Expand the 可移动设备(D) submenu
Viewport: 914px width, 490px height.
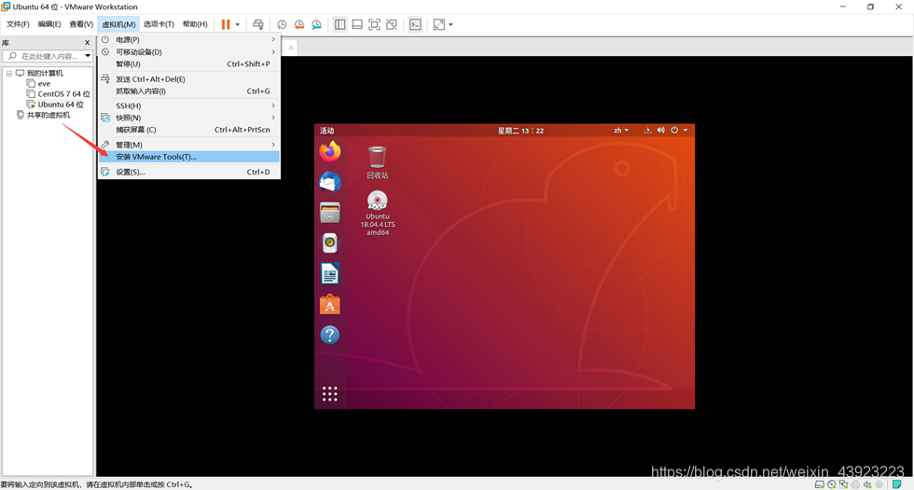pyautogui.click(x=189, y=52)
